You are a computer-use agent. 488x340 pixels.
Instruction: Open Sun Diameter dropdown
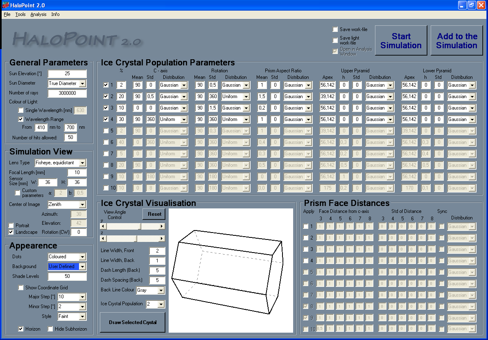[x=82, y=83]
